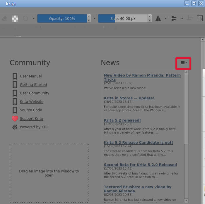Open the 'Krita in Stores — Update!' article
205x204 pixels.
click(129, 98)
